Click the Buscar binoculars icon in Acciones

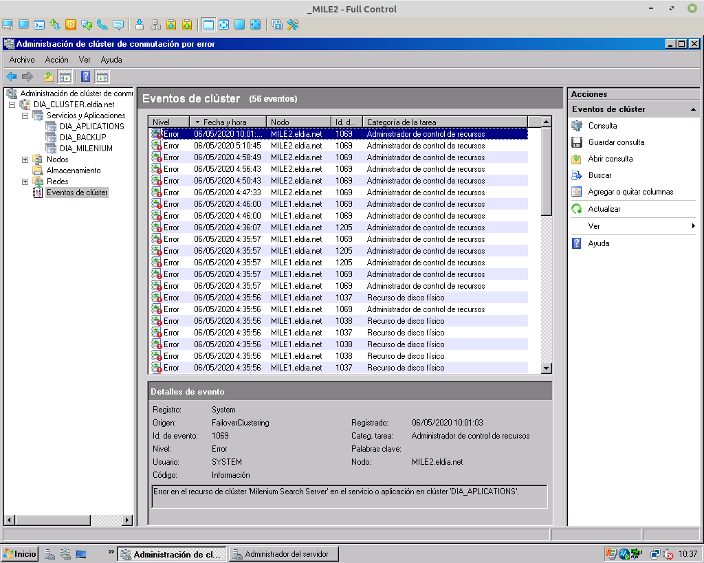(577, 175)
